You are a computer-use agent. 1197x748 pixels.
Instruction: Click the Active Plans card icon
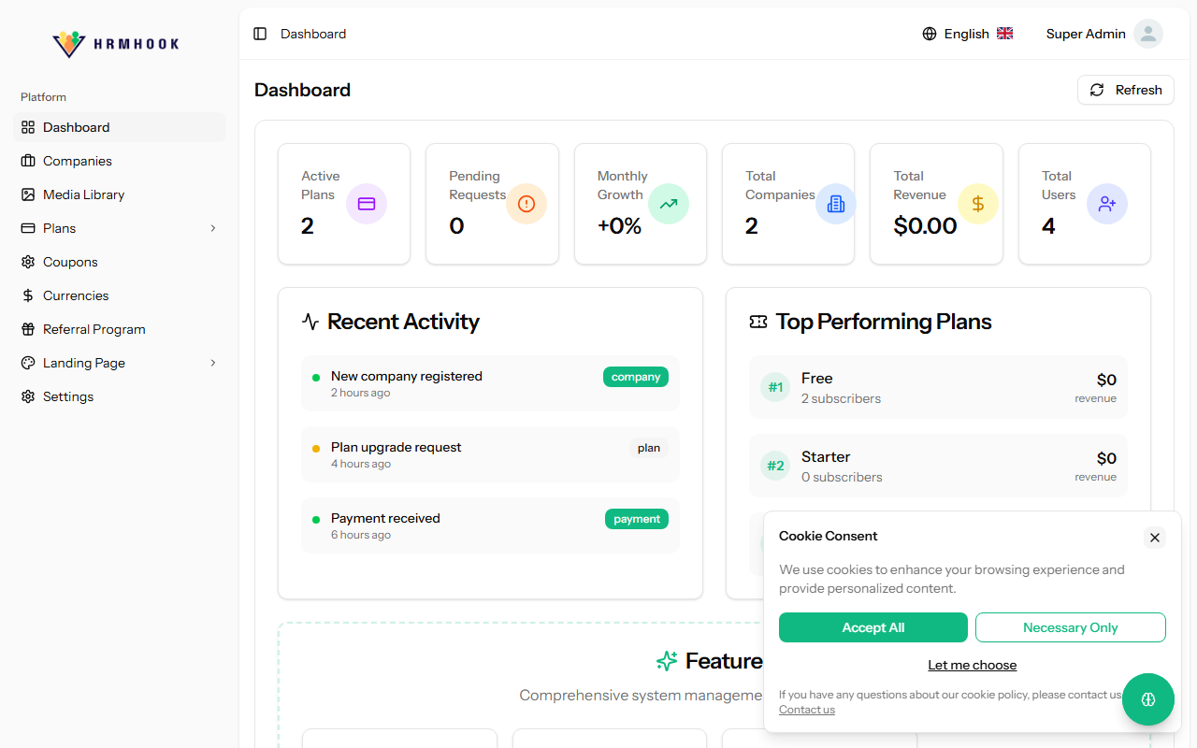[367, 204]
